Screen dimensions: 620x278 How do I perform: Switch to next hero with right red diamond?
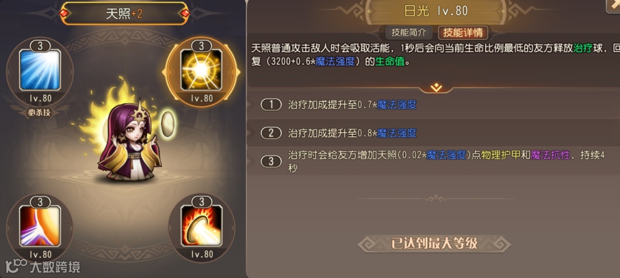(185, 13)
